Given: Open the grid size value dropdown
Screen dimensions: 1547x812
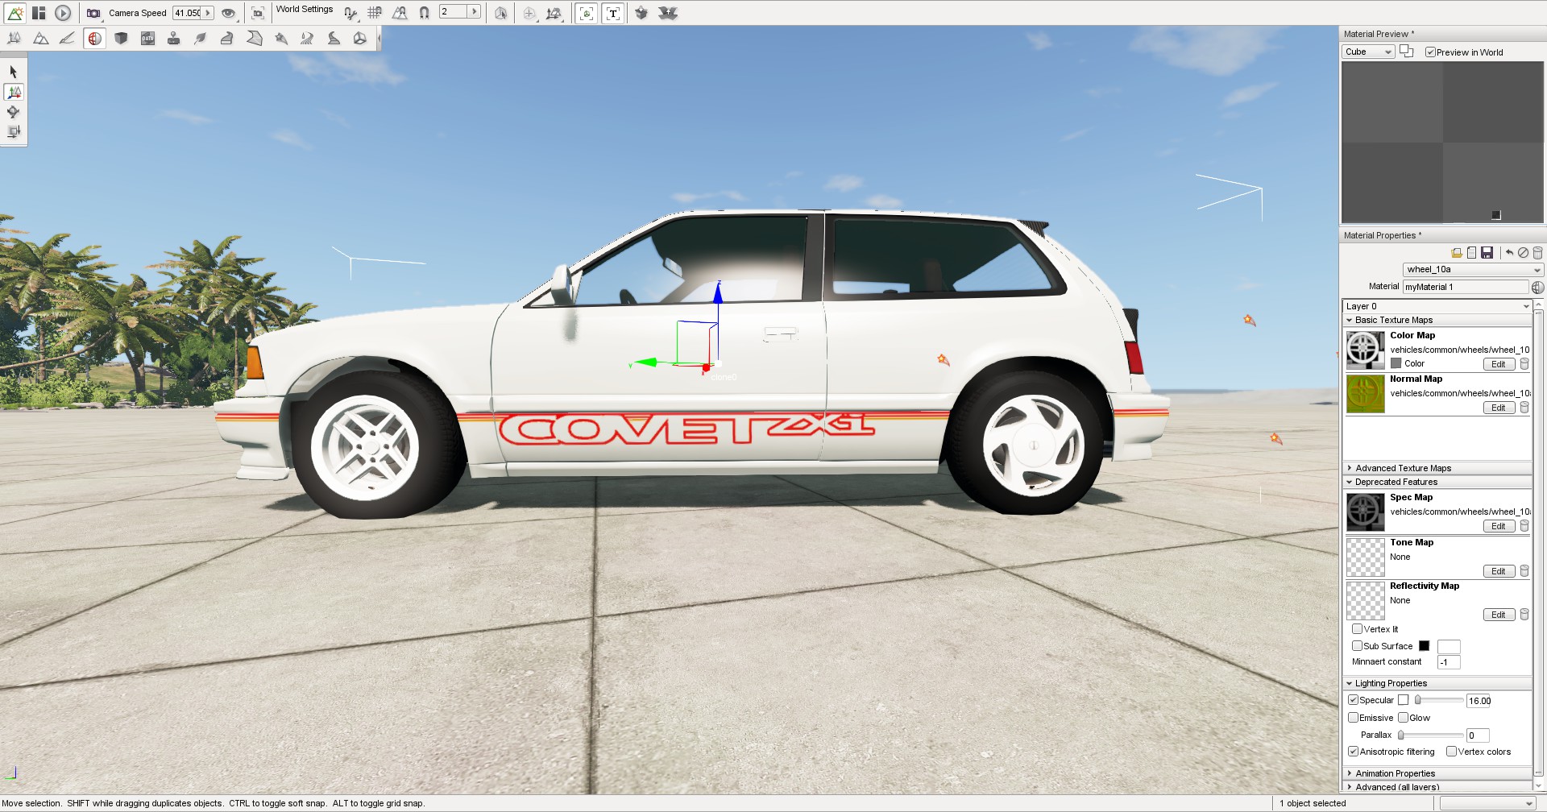Looking at the screenshot, I should [474, 11].
